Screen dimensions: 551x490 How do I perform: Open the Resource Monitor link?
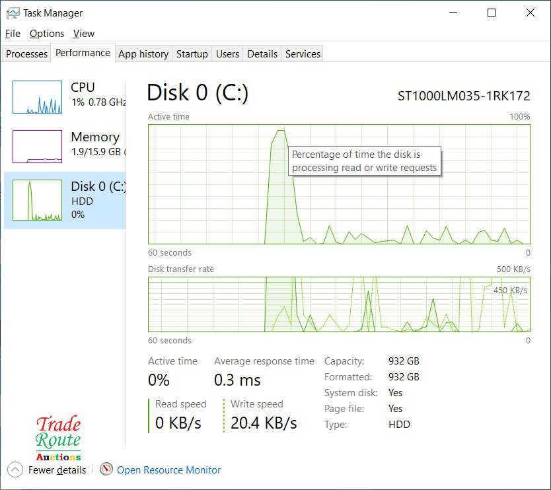tap(168, 470)
